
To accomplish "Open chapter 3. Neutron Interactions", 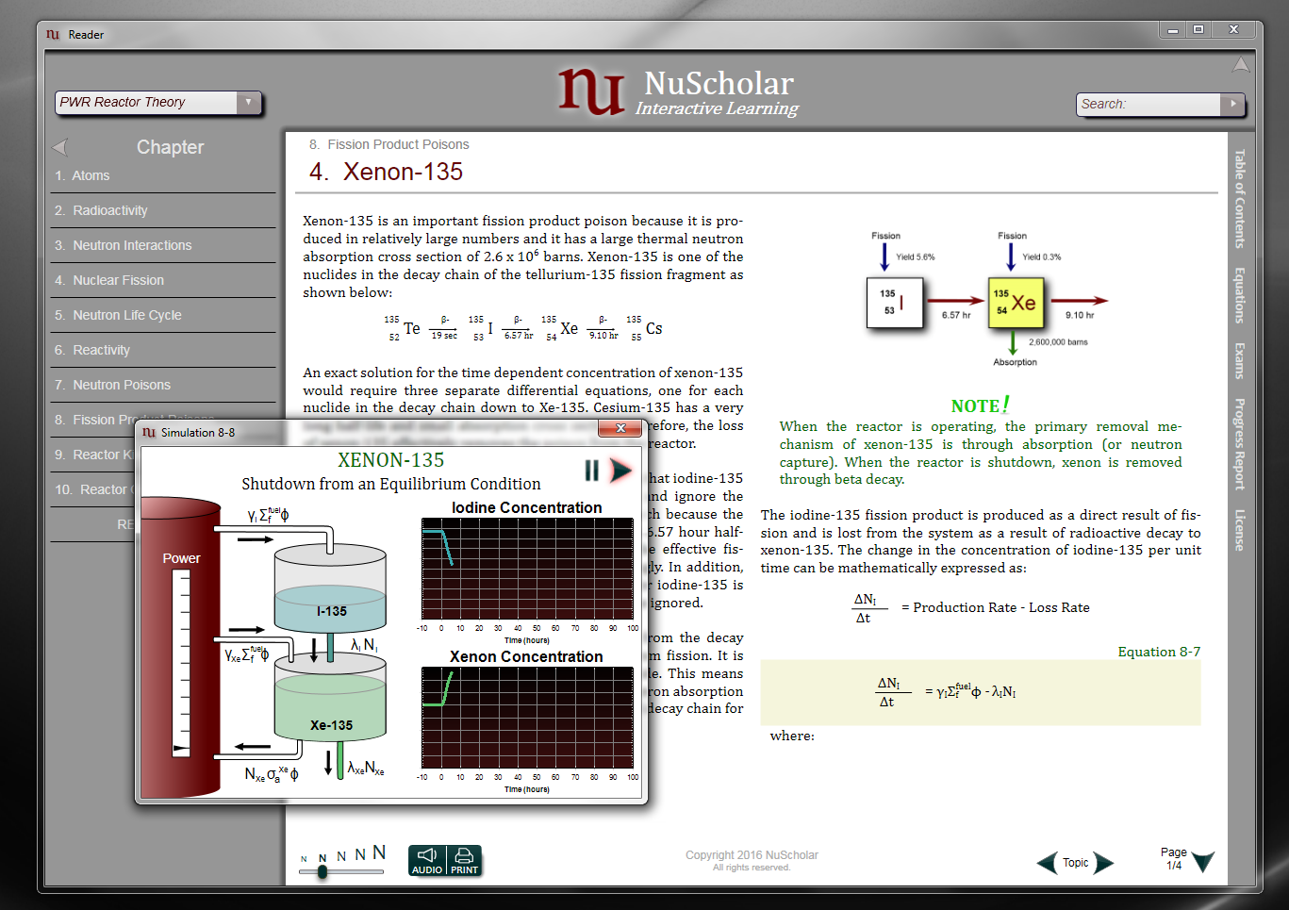I will [163, 245].
